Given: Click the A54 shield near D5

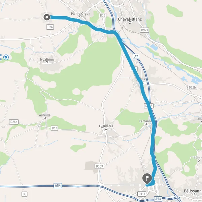Looking at the screenshot, I should [58, 186].
